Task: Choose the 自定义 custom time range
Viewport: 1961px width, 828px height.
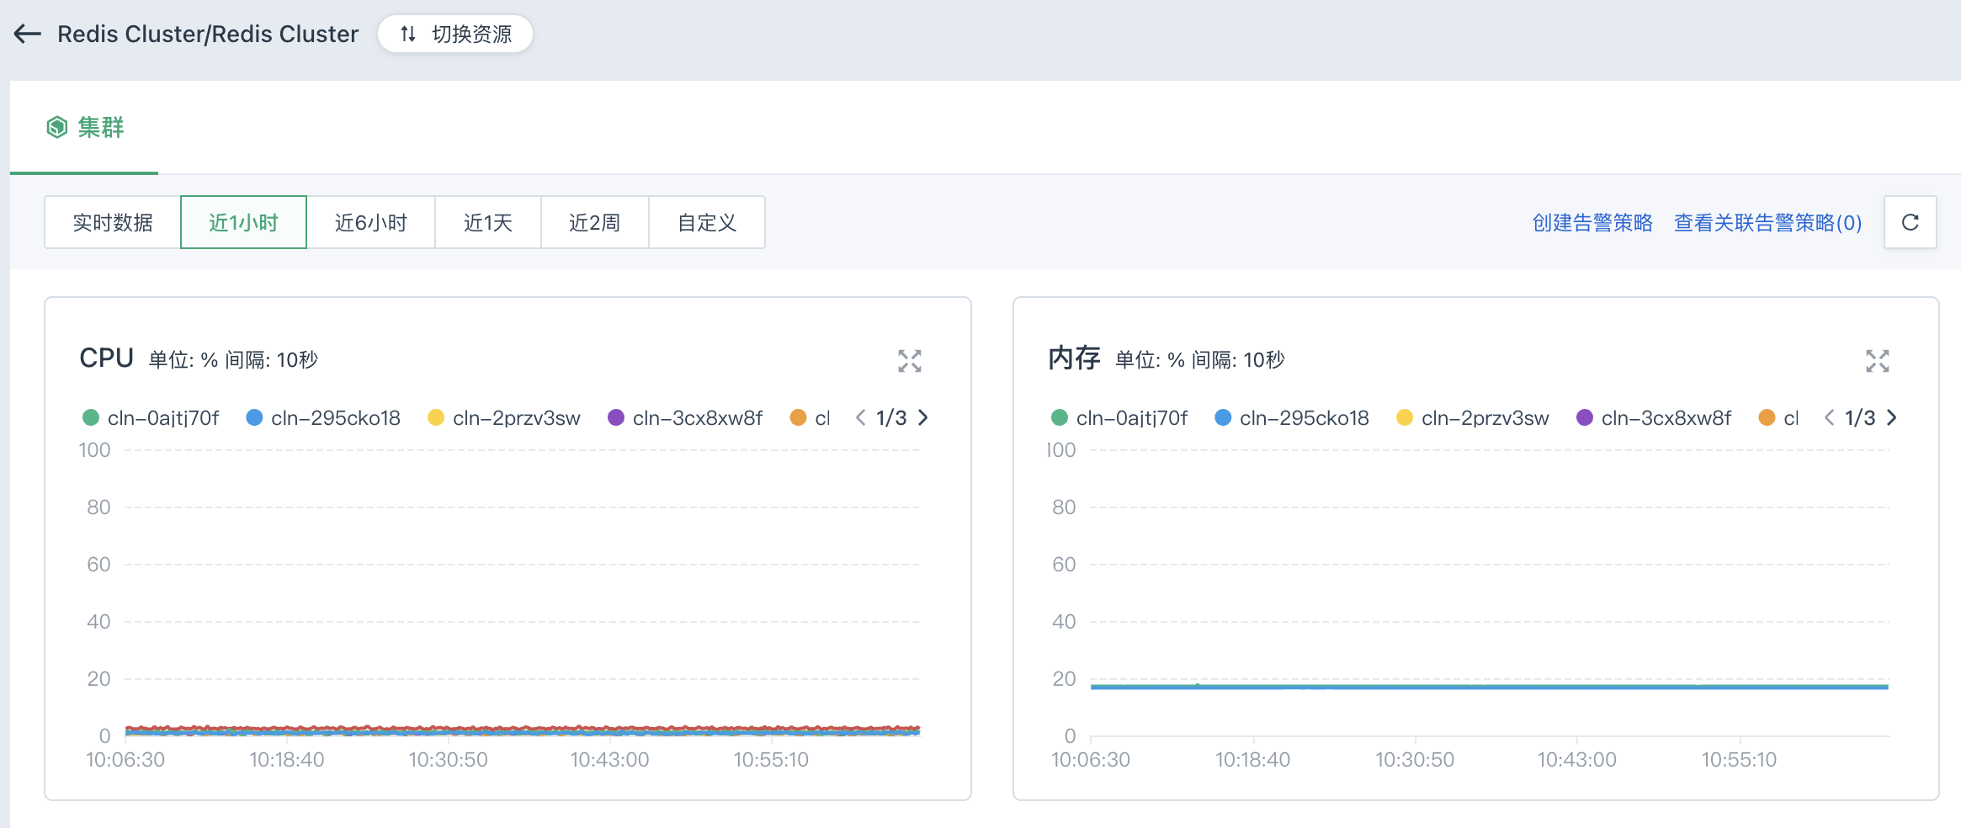Action: click(x=707, y=222)
